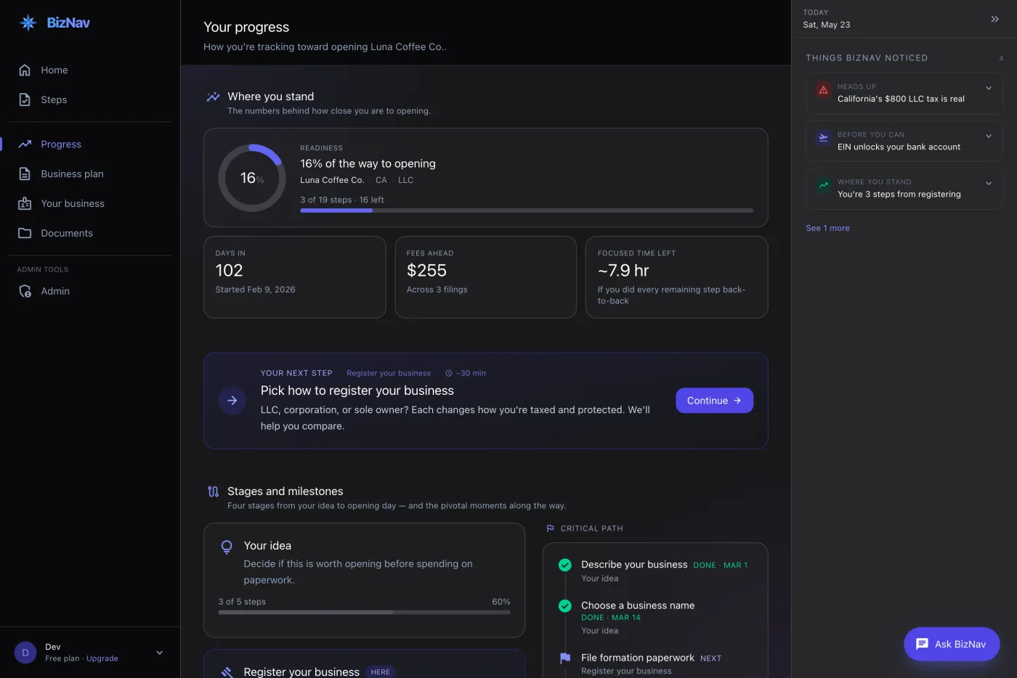1017x678 pixels.
Task: Click the Register your business link in next step
Action: tap(388, 373)
